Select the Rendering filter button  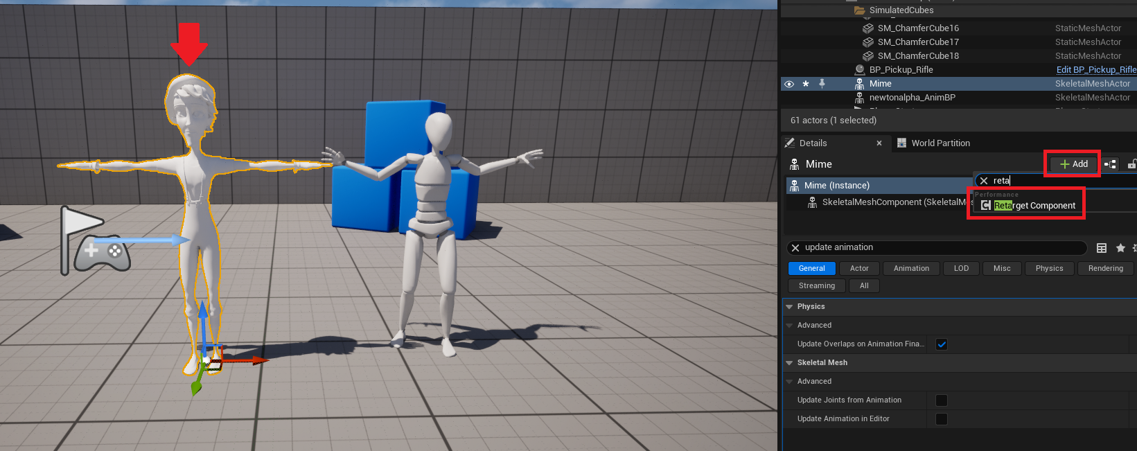[1105, 269]
